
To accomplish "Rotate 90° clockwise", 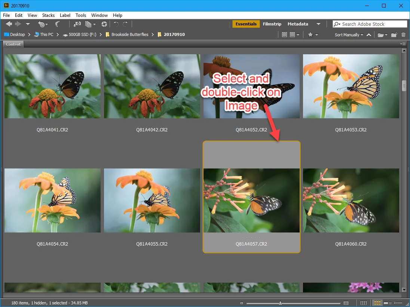I will click(125, 24).
